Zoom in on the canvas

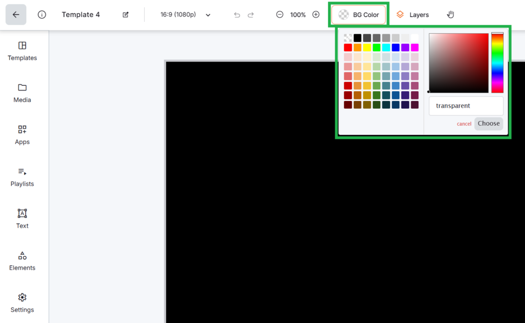pos(316,14)
